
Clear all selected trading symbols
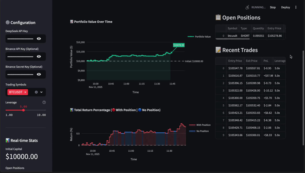click(x=36, y=92)
